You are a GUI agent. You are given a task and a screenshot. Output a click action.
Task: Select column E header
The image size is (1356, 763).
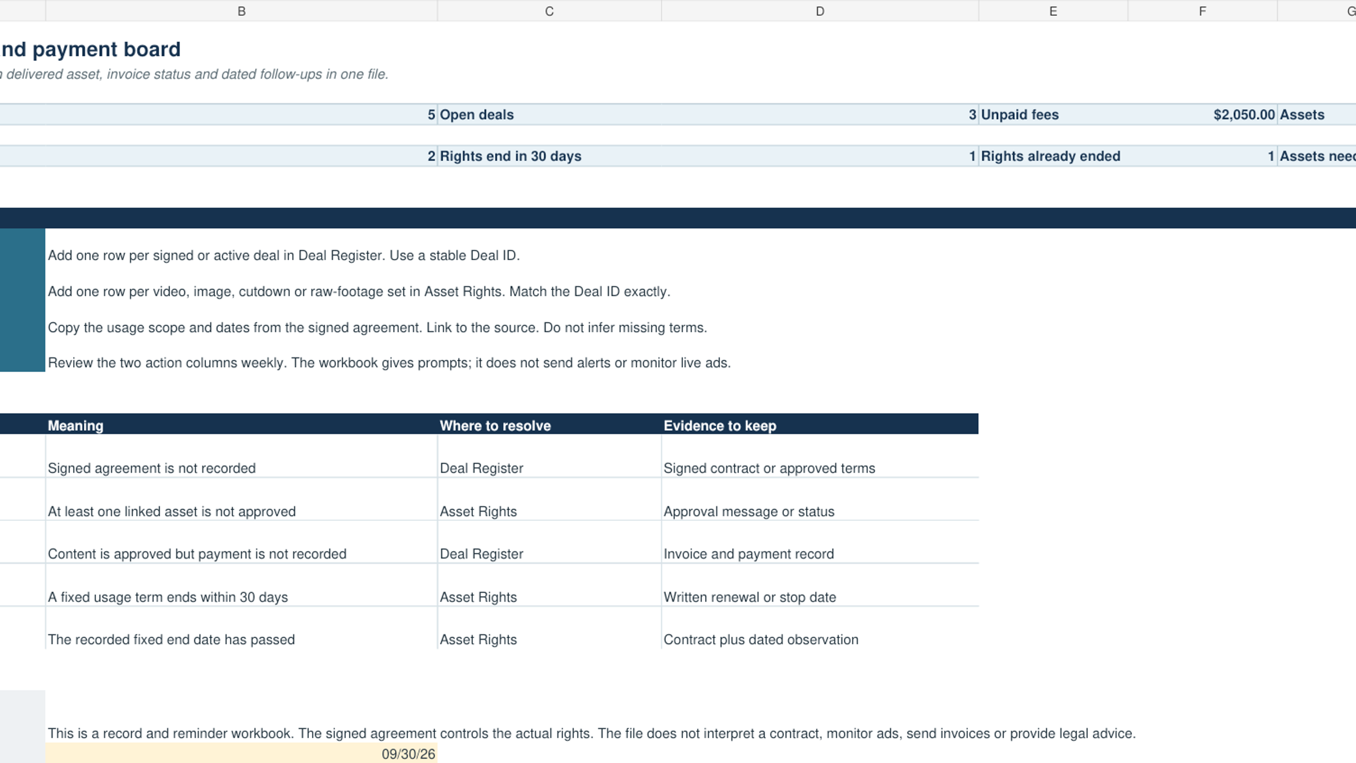[x=1053, y=11]
